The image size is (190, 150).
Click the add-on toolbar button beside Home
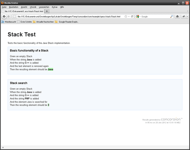pyautogui.click(x=183, y=17)
